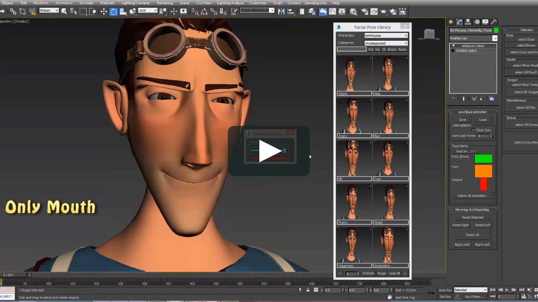Viewport: 538px width, 302px height.
Task: Click the Load animation button
Action: coord(483,120)
